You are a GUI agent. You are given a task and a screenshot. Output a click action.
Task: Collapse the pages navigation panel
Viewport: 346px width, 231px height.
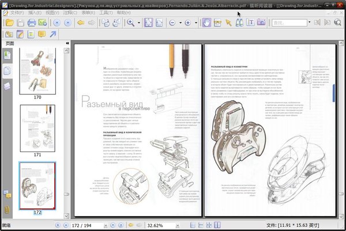pyautogui.click(x=67, y=44)
